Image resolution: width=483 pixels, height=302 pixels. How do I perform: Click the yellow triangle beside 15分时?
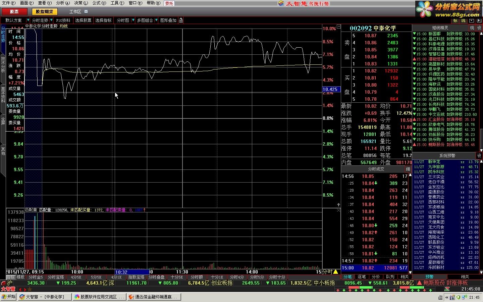[x=336, y=272]
